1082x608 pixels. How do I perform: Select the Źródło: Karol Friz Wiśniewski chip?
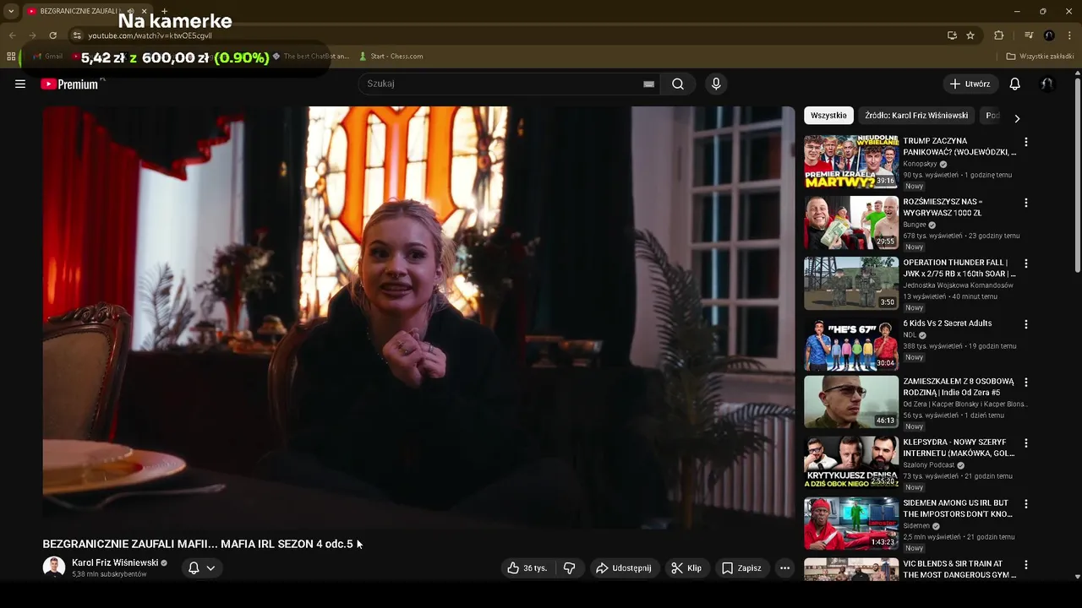[916, 116]
